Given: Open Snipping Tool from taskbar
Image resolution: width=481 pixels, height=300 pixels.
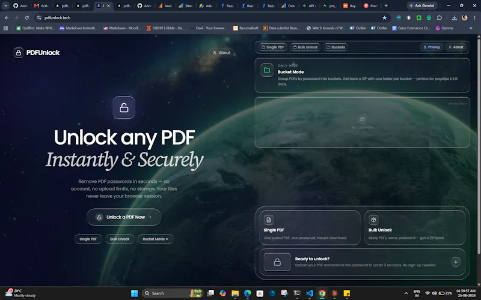Looking at the screenshot, I should click(284, 293).
